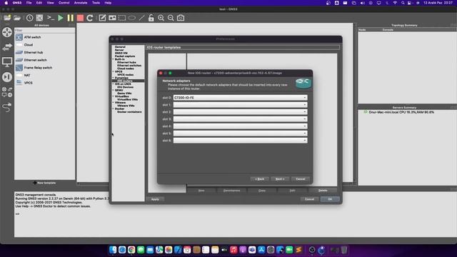
Task: Open the Control menu
Action: (64, 3)
